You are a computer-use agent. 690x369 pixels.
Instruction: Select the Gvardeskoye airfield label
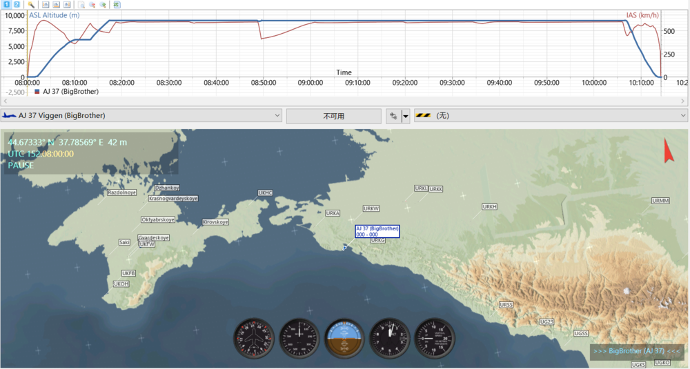pyautogui.click(x=154, y=238)
